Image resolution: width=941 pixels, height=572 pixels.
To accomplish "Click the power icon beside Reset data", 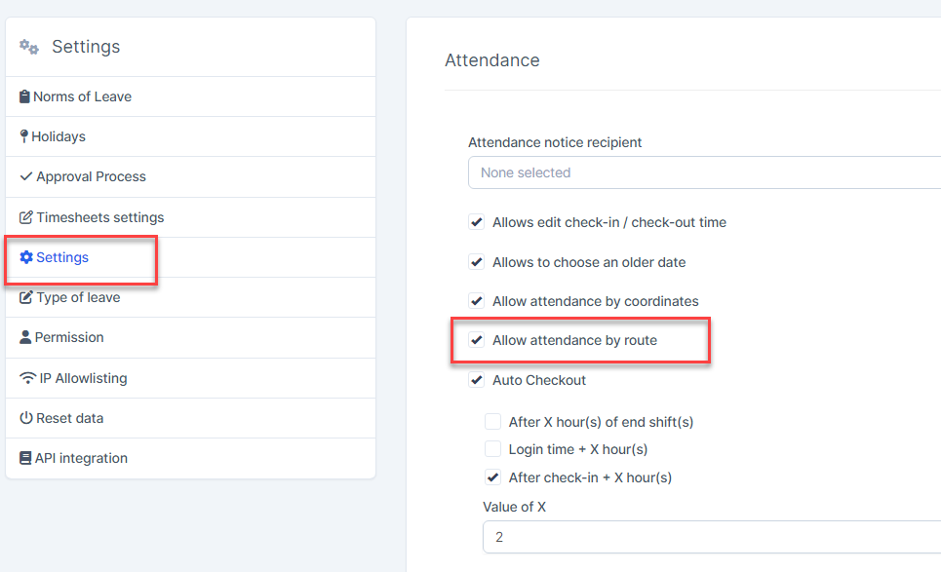I will coord(26,418).
